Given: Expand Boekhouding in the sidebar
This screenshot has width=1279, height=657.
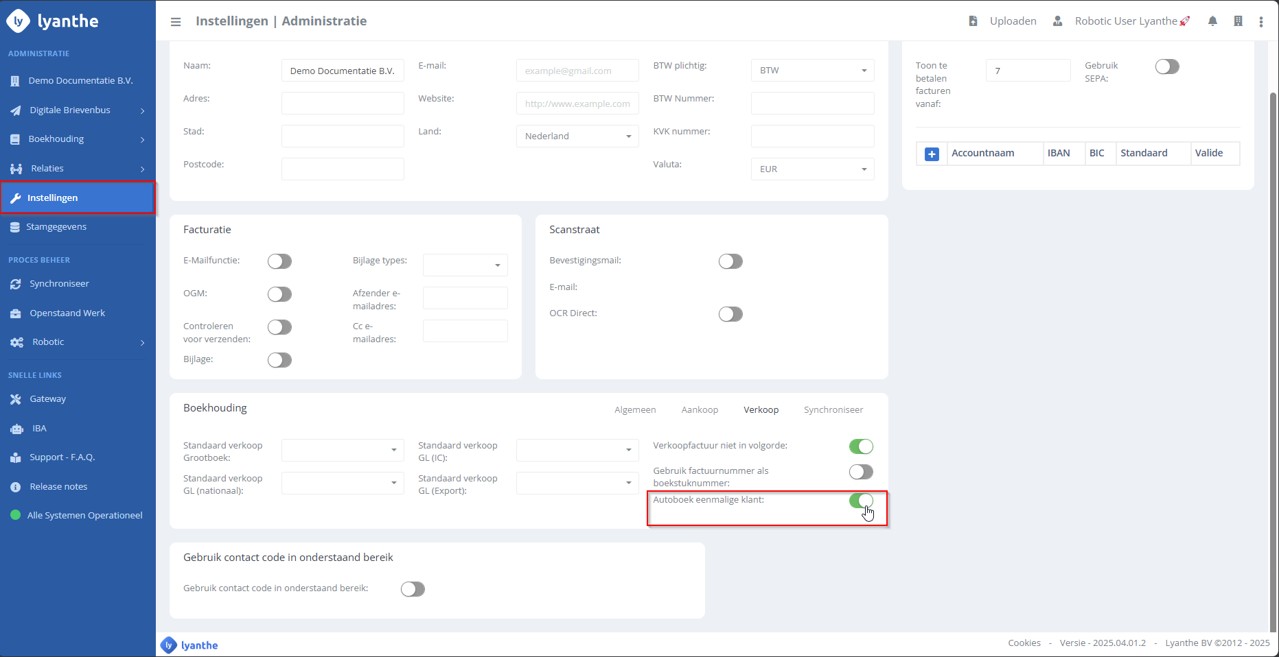Looking at the screenshot, I should [78, 139].
